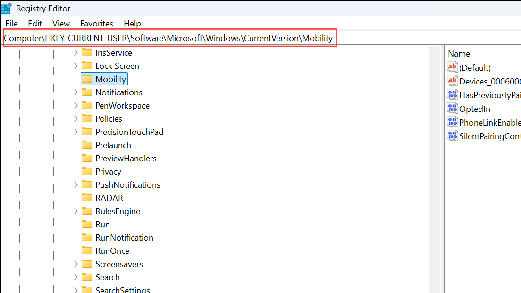
Task: Click the tree pane vertical scrollbar
Action: click(x=434, y=169)
